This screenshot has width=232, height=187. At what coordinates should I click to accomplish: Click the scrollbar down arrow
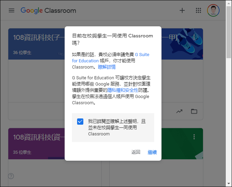(x=229, y=184)
